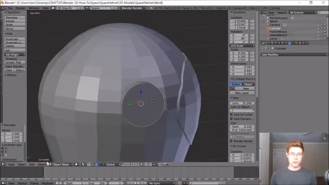Toggle HelmetBody2 renderability camera icon
This screenshot has width=329, height=185.
(325, 35)
